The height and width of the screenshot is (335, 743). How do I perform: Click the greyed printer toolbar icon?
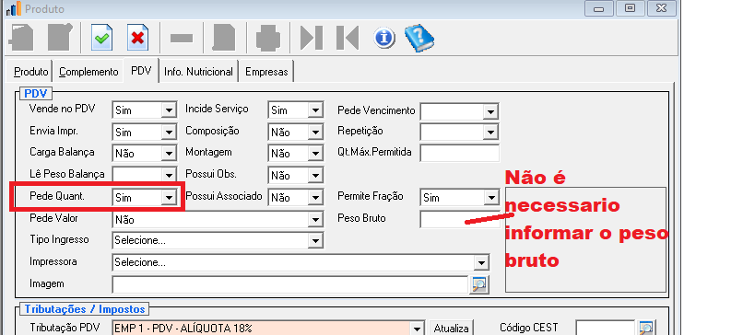point(268,38)
